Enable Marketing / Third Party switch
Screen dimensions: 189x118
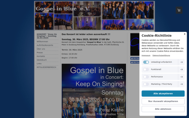(x=146, y=84)
